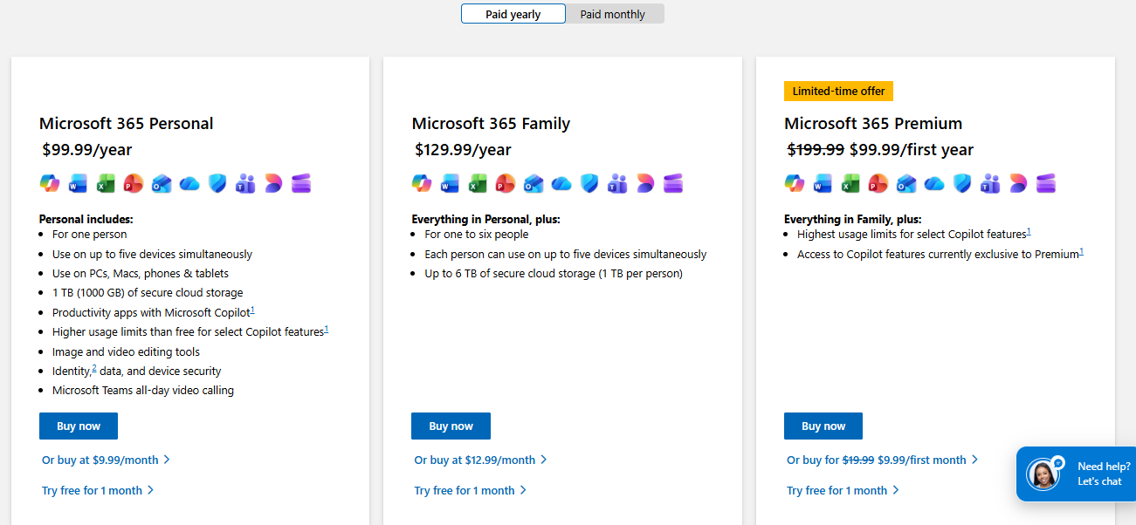Click Teams icon under Microsoft 365 Personal
1136x525 pixels.
click(x=245, y=183)
